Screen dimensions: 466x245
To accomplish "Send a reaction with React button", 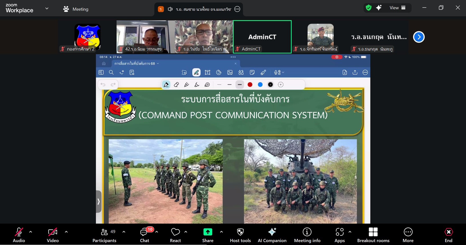I will pos(175,232).
